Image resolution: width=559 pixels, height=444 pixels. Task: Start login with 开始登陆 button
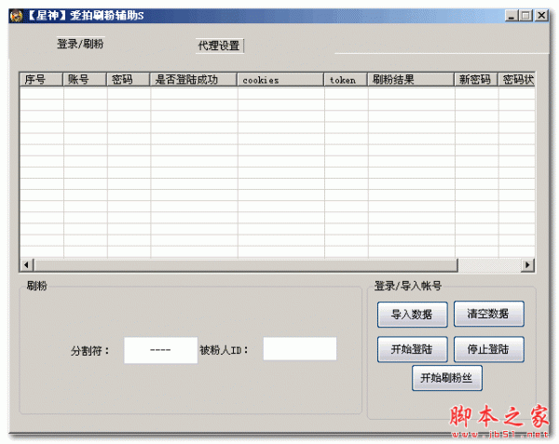pyautogui.click(x=412, y=349)
